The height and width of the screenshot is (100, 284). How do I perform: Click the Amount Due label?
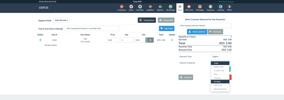185,50
